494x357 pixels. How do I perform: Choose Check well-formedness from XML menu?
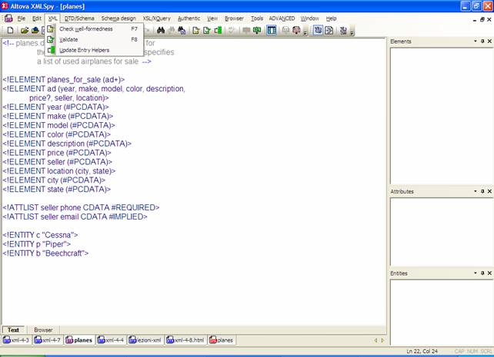pos(85,28)
